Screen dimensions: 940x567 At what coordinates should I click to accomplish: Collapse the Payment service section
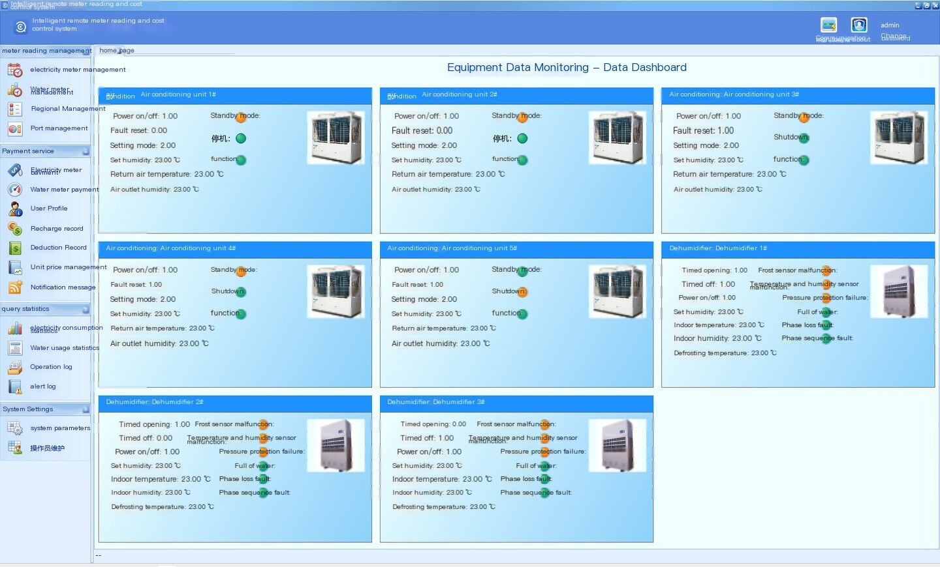[86, 151]
